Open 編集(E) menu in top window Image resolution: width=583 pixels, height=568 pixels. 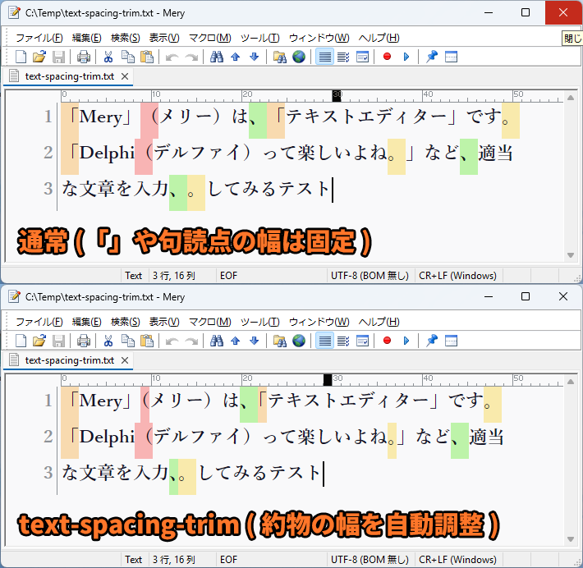click(x=87, y=38)
